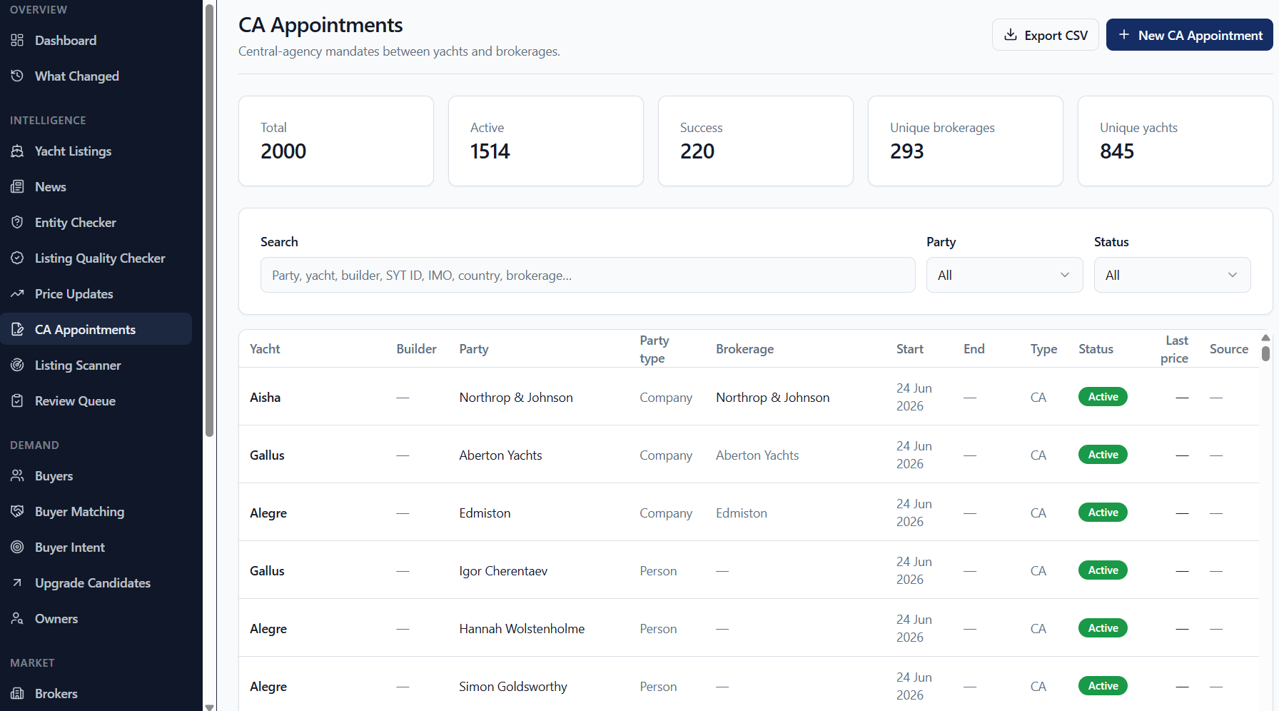
Task: Open the Party filter dropdown
Action: pyautogui.click(x=1004, y=275)
